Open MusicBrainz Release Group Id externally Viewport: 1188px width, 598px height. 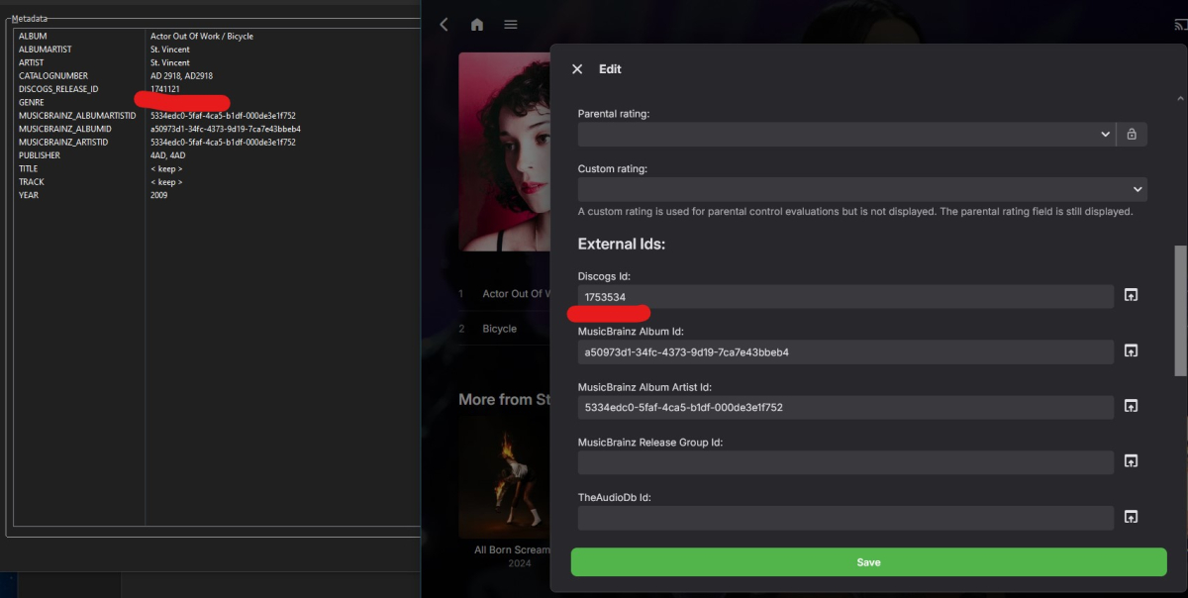point(1131,460)
